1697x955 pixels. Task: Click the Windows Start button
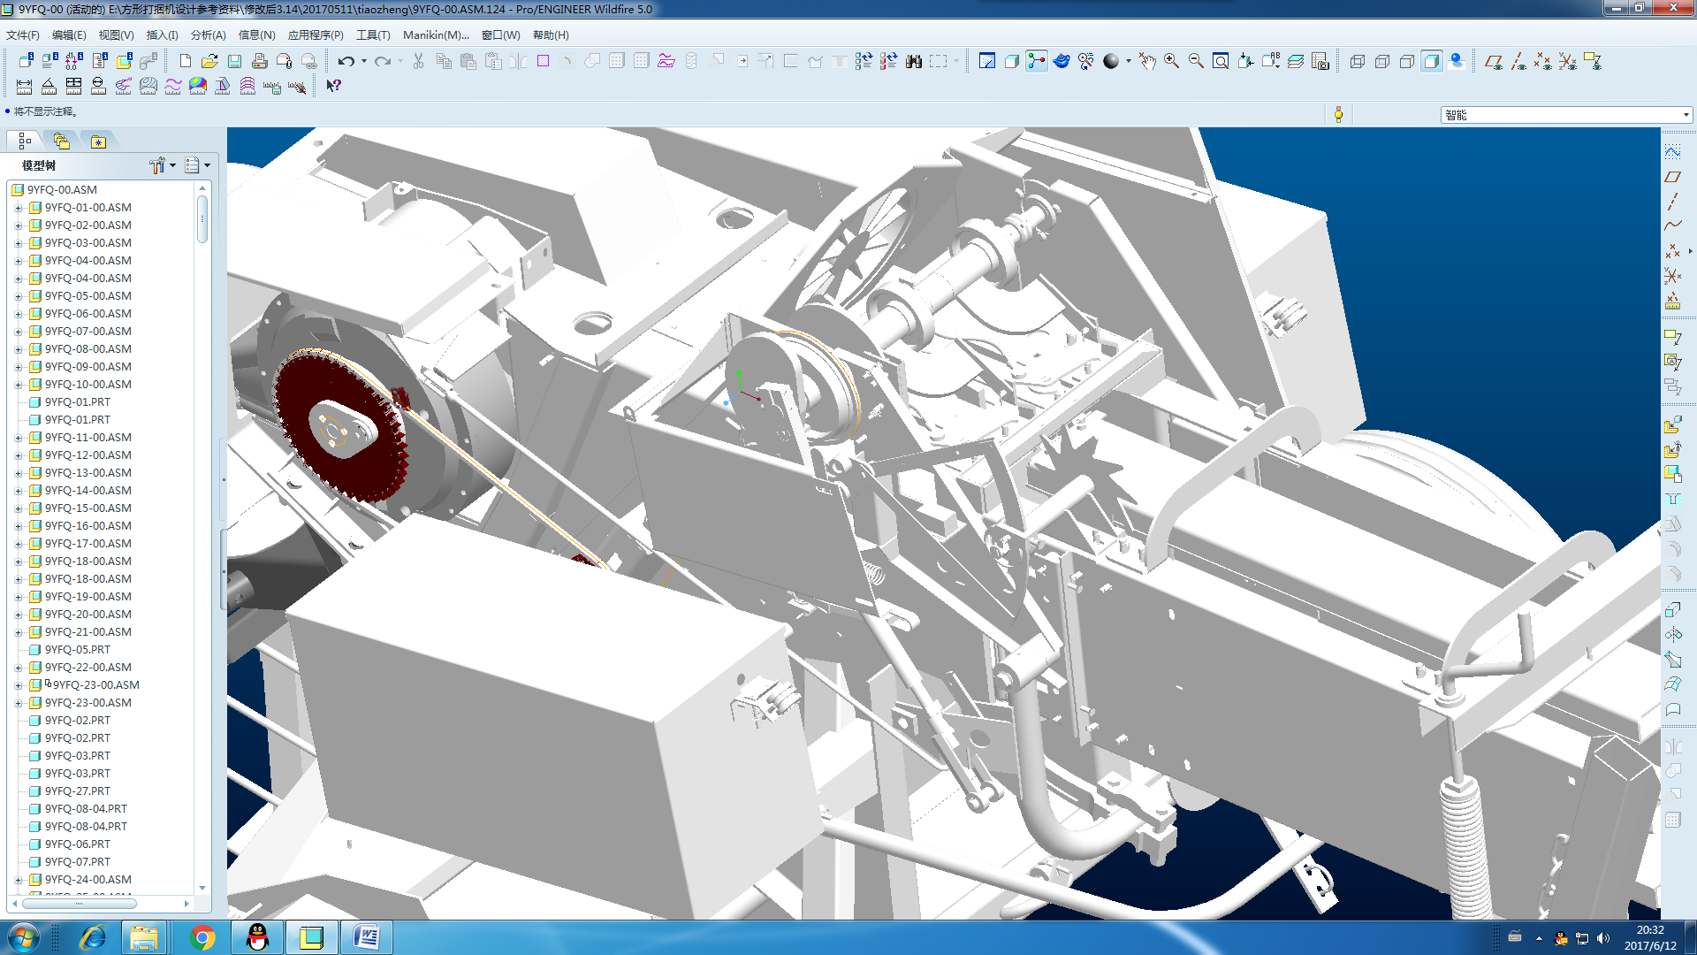coord(23,937)
